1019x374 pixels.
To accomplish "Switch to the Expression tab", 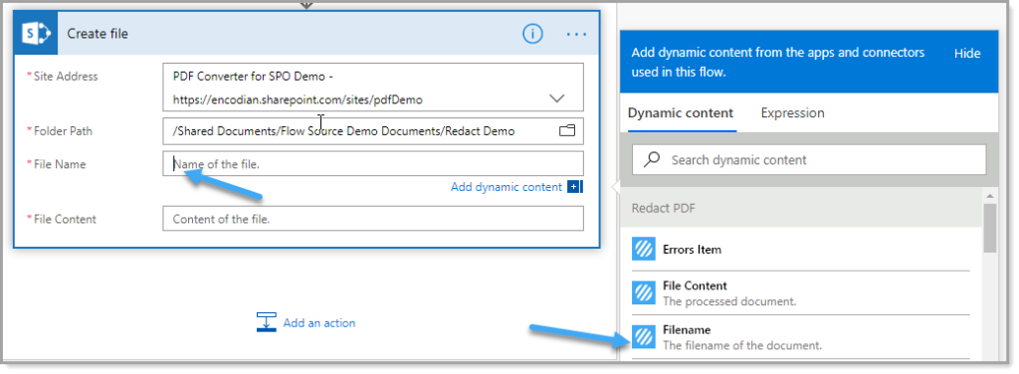I will tap(792, 113).
